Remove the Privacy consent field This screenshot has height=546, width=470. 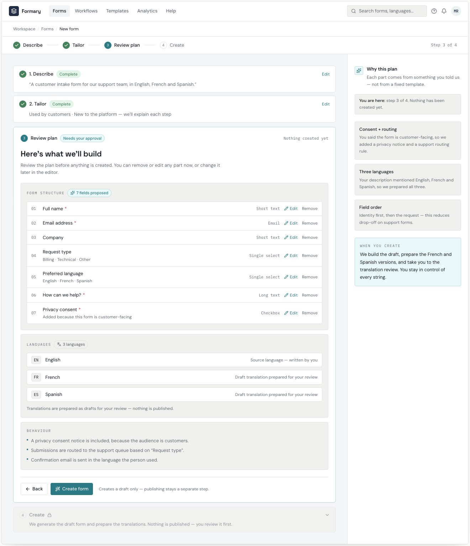click(x=310, y=313)
